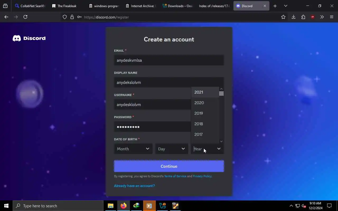This screenshot has height=211, width=338.
Task: Open File Explorer from taskbar
Action: tap(110, 206)
